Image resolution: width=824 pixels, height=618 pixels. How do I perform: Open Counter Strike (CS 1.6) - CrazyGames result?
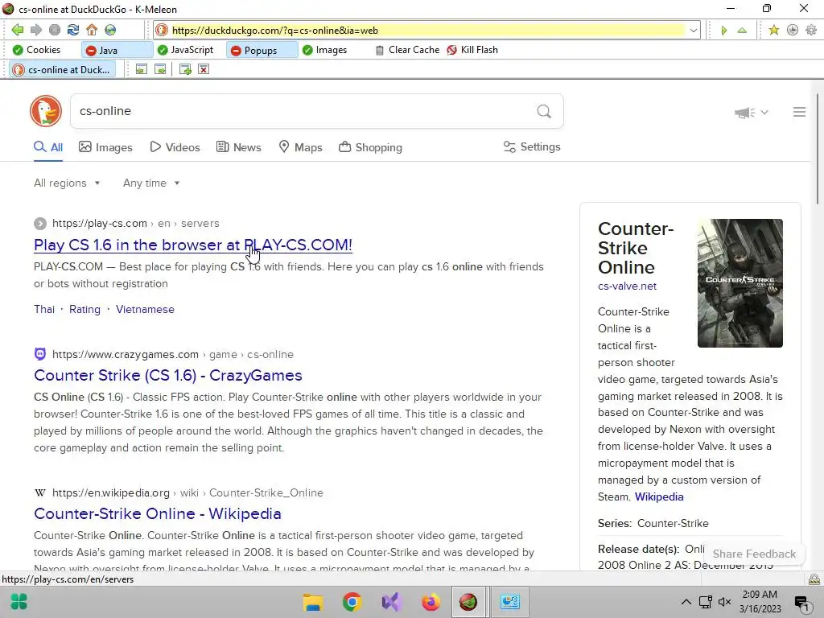(x=168, y=375)
